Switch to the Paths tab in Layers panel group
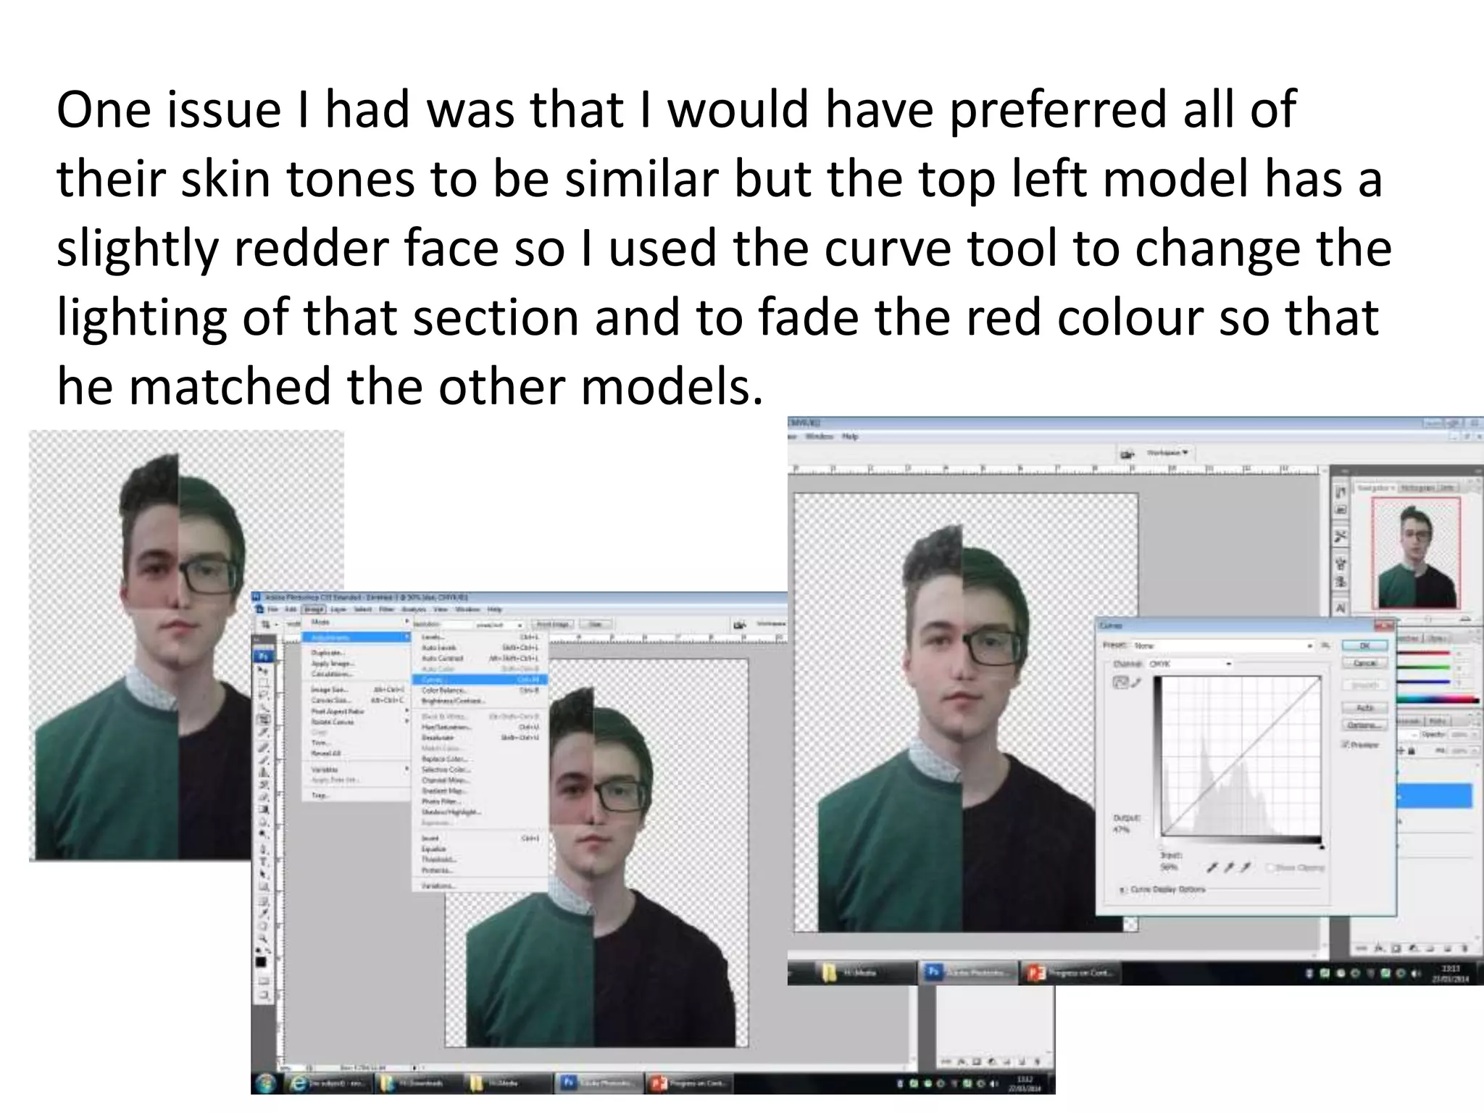This screenshot has height=1113, width=1484. 1438,720
